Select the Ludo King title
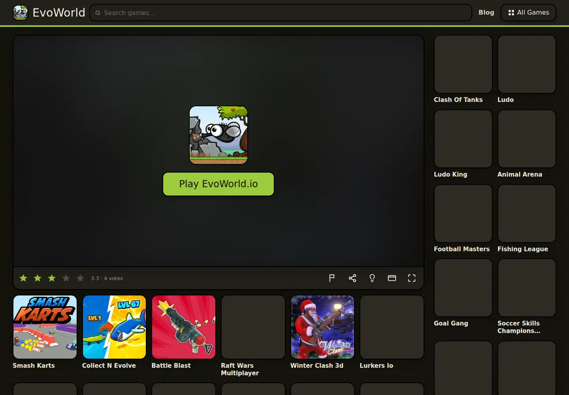569x395 pixels. pos(450,175)
